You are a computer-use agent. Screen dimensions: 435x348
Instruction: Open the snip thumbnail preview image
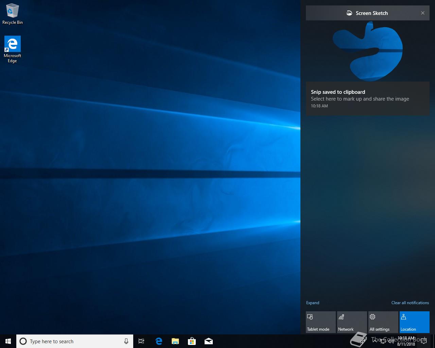[x=368, y=51]
